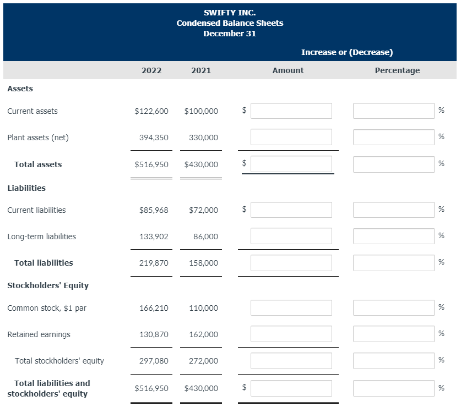
Task: Click the bottom Total liabilities Amount field
Action: click(x=291, y=388)
